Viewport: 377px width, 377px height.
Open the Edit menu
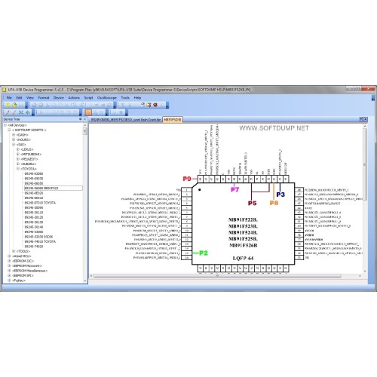pos(19,97)
